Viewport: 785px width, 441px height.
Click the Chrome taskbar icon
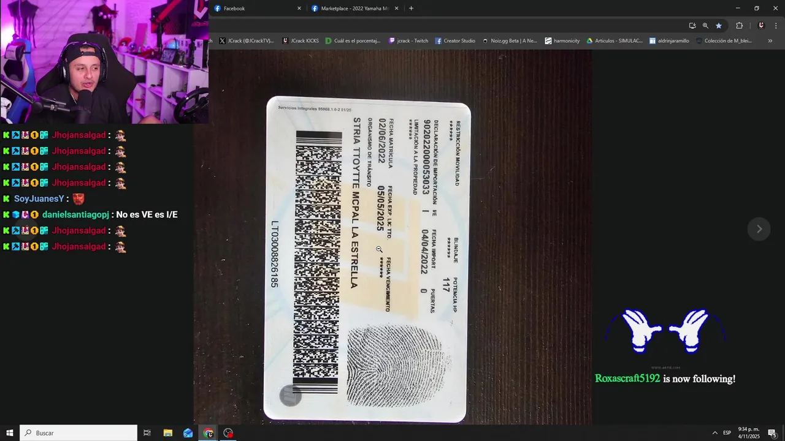[x=209, y=433]
